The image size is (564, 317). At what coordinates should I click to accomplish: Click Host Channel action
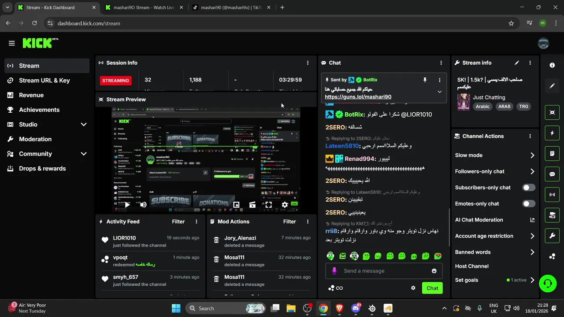[x=472, y=266]
